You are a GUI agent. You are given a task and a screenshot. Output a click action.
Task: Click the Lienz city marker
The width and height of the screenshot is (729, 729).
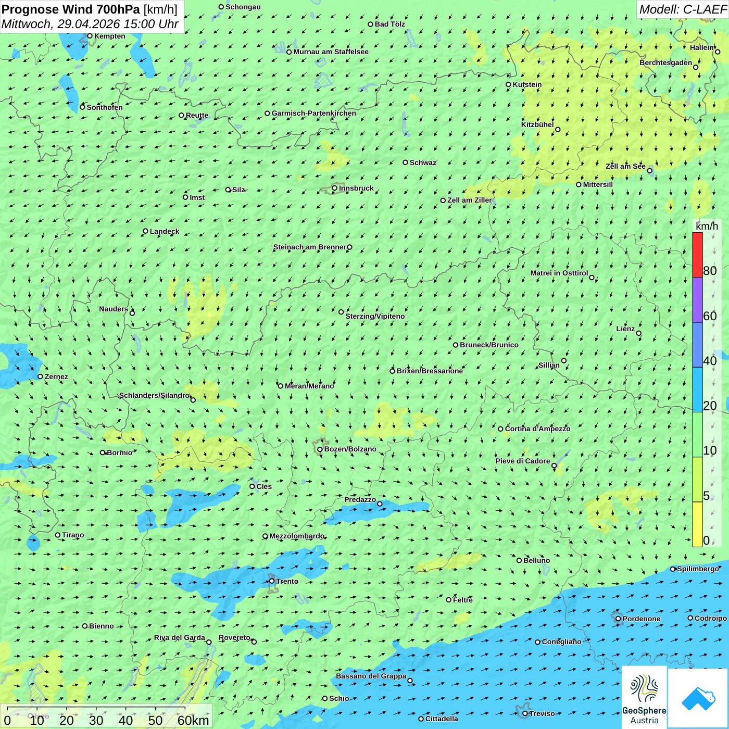[x=639, y=333]
